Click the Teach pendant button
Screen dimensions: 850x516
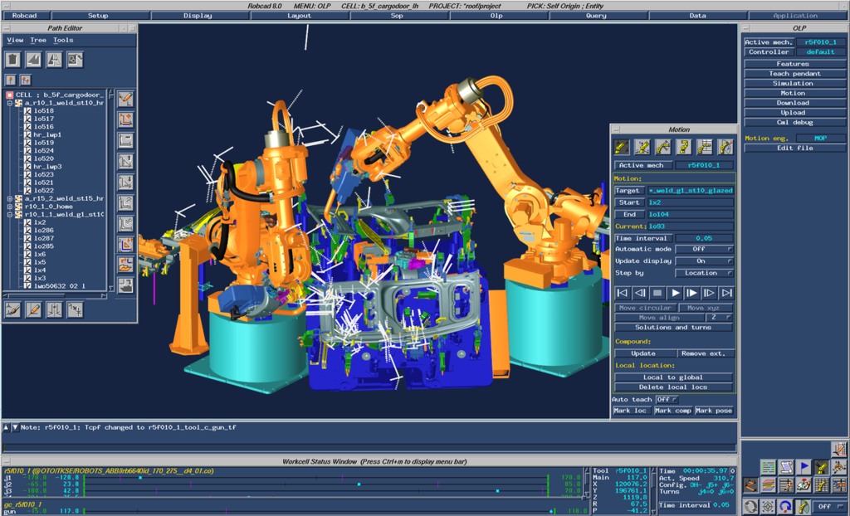point(794,73)
